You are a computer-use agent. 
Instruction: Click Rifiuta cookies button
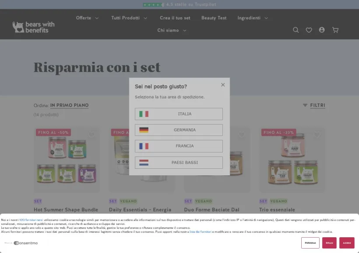coord(329,243)
